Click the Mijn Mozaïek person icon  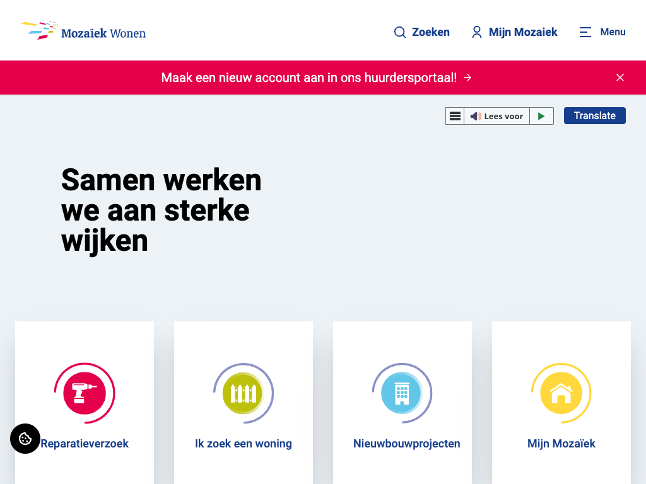tap(477, 32)
